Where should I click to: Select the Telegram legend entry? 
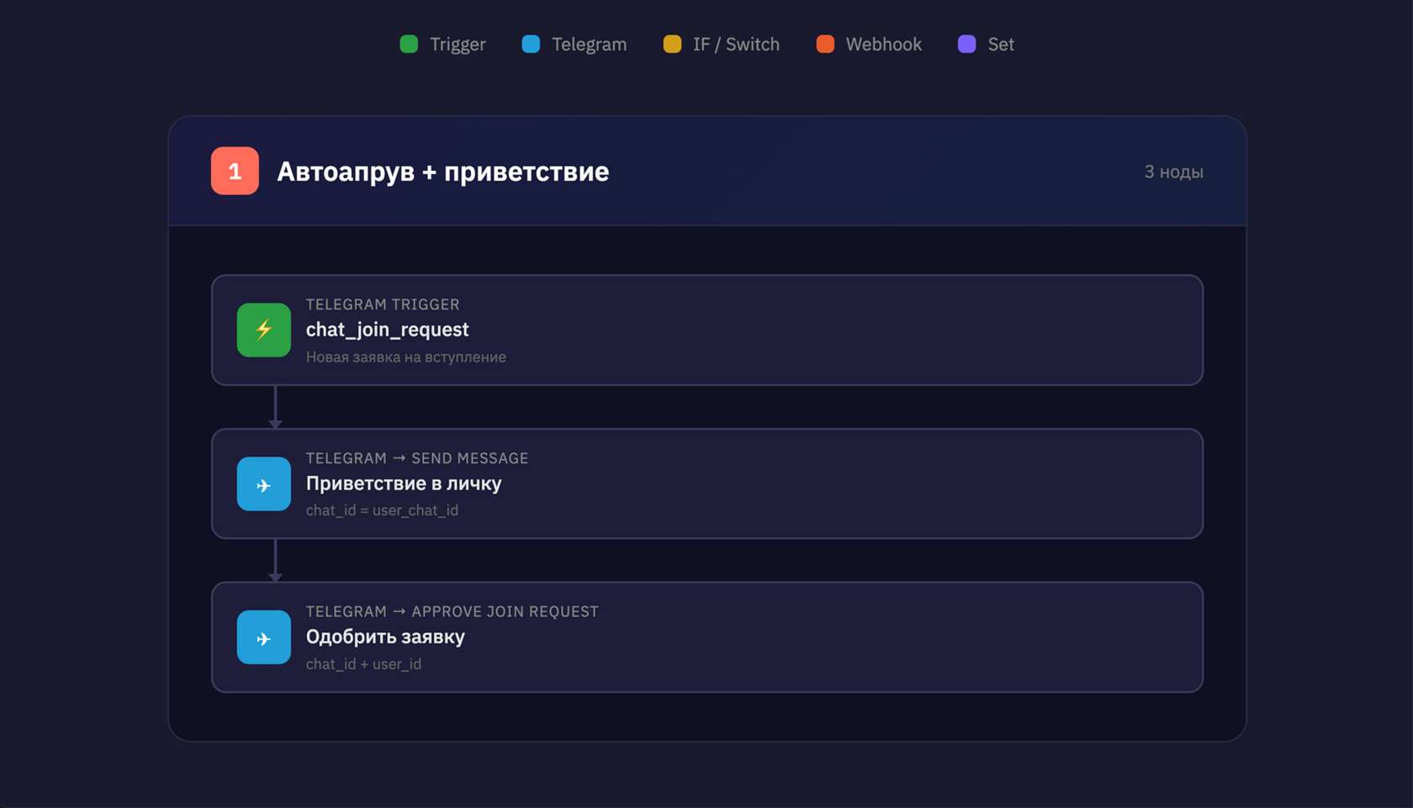[574, 44]
